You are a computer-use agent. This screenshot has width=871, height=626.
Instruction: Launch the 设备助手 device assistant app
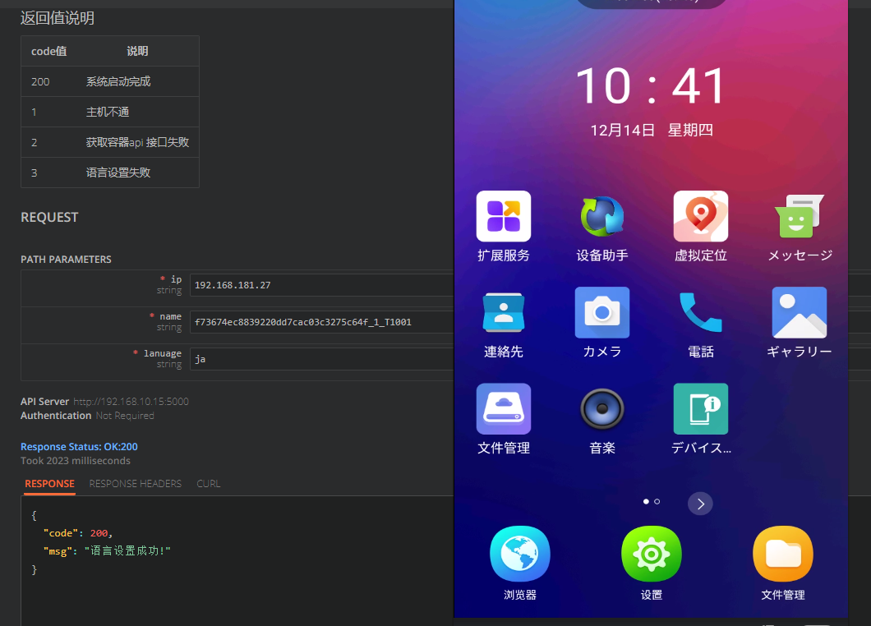coord(601,216)
